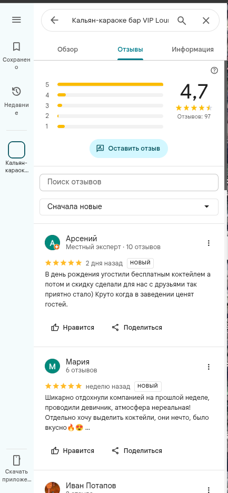Switch to the Отзывы tab
228x493 pixels.
pyautogui.click(x=130, y=50)
